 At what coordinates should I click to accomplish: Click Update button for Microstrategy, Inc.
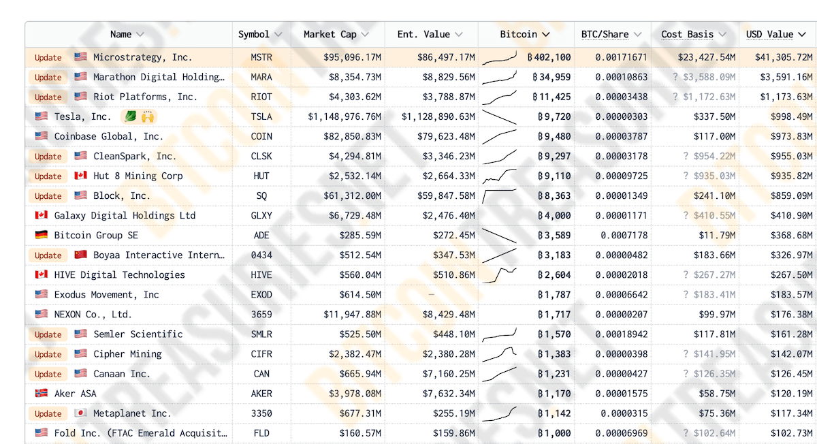[48, 58]
